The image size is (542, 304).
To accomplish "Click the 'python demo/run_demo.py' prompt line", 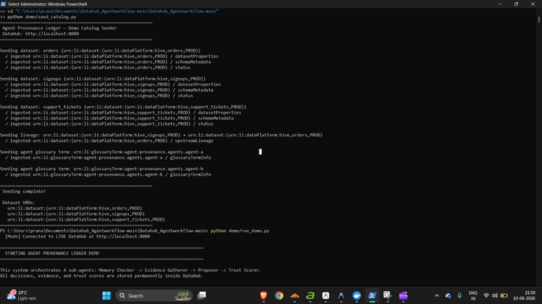I will pyautogui.click(x=134, y=230).
